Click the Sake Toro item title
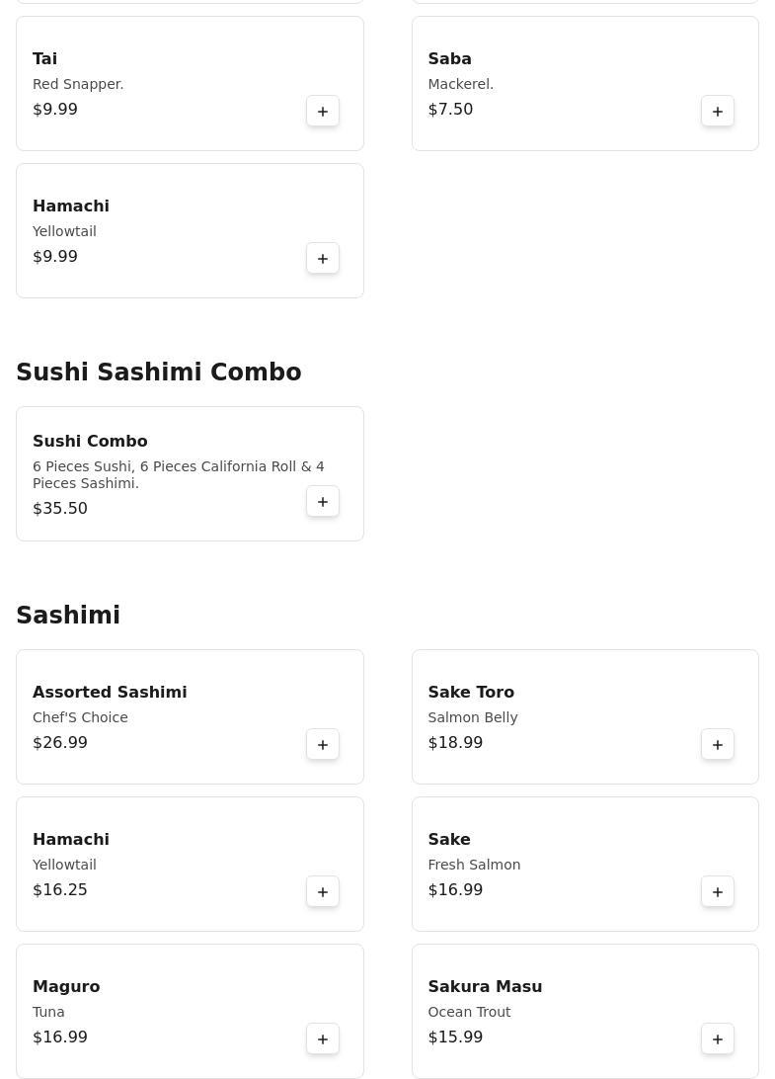The width and height of the screenshot is (775, 1079). tap(471, 693)
